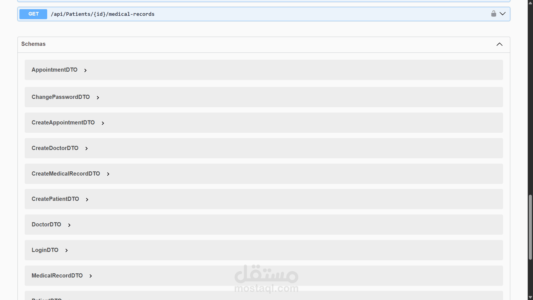This screenshot has width=533, height=300.
Task: Expand CreateDoctorDTO schema arrow
Action: (86, 149)
